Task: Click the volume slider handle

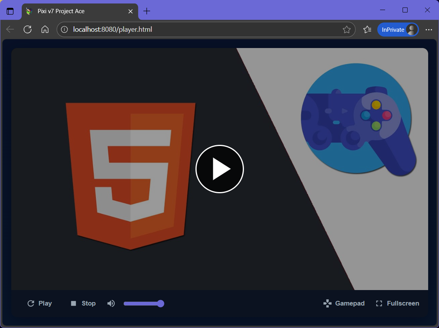Action: (161, 304)
